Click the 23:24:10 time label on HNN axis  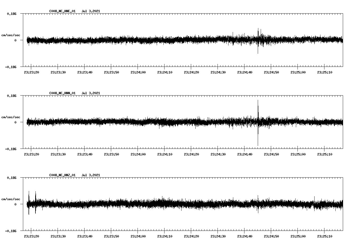click(x=165, y=154)
